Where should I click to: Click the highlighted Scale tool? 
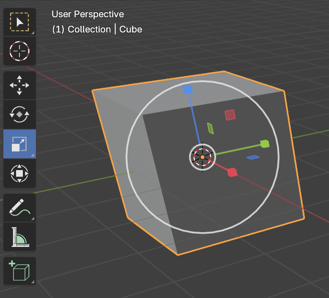[19, 144]
